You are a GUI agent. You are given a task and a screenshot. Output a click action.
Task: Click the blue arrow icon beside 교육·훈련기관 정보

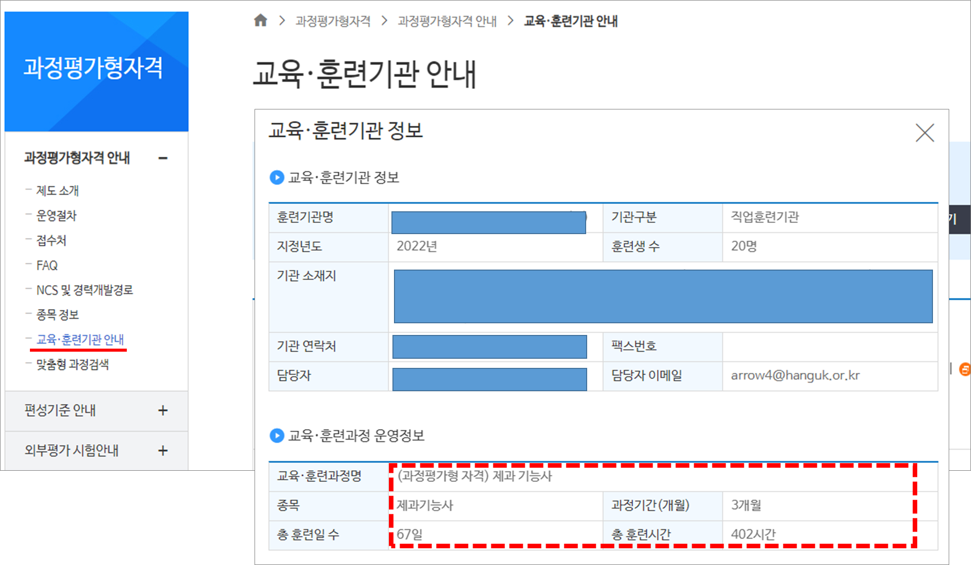[x=276, y=178]
